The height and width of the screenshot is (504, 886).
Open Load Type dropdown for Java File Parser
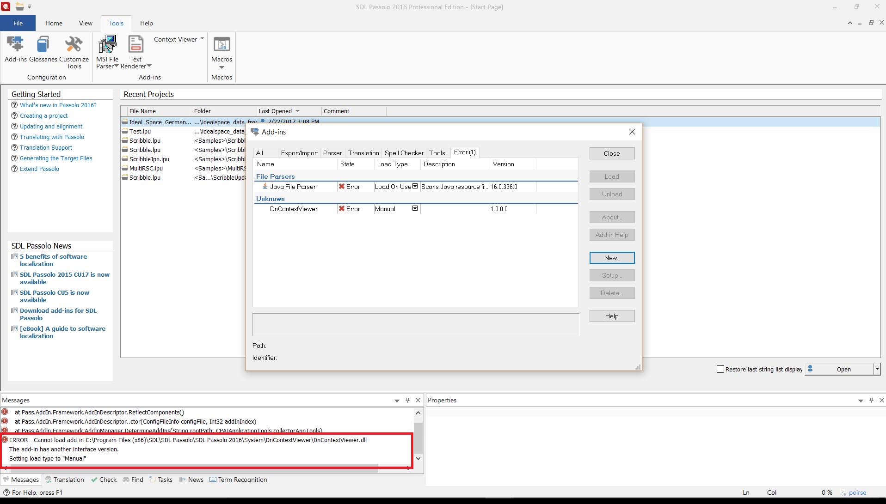415,186
